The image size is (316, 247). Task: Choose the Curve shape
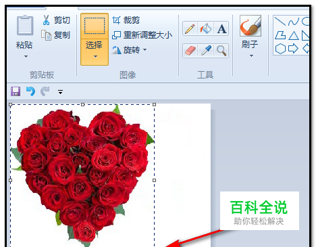(294, 22)
